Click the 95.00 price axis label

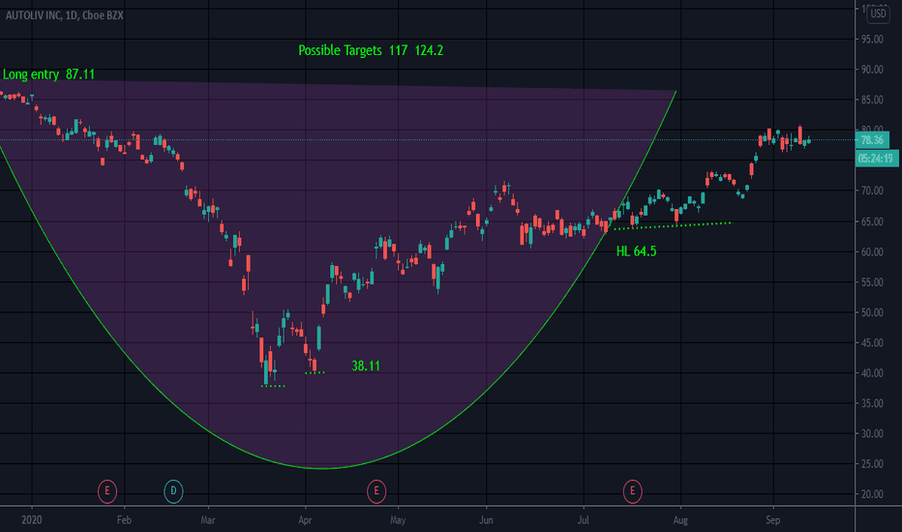tap(872, 39)
